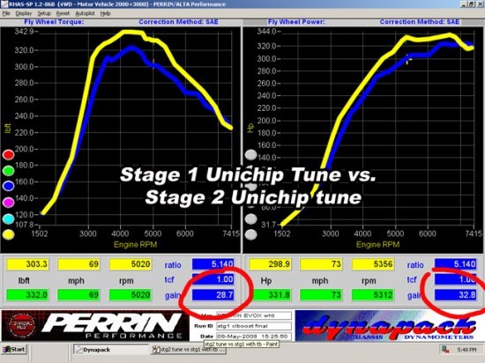Switch to stg2 tune vs stg1 Paint window
The height and width of the screenshot is (363, 485).
(x=189, y=350)
